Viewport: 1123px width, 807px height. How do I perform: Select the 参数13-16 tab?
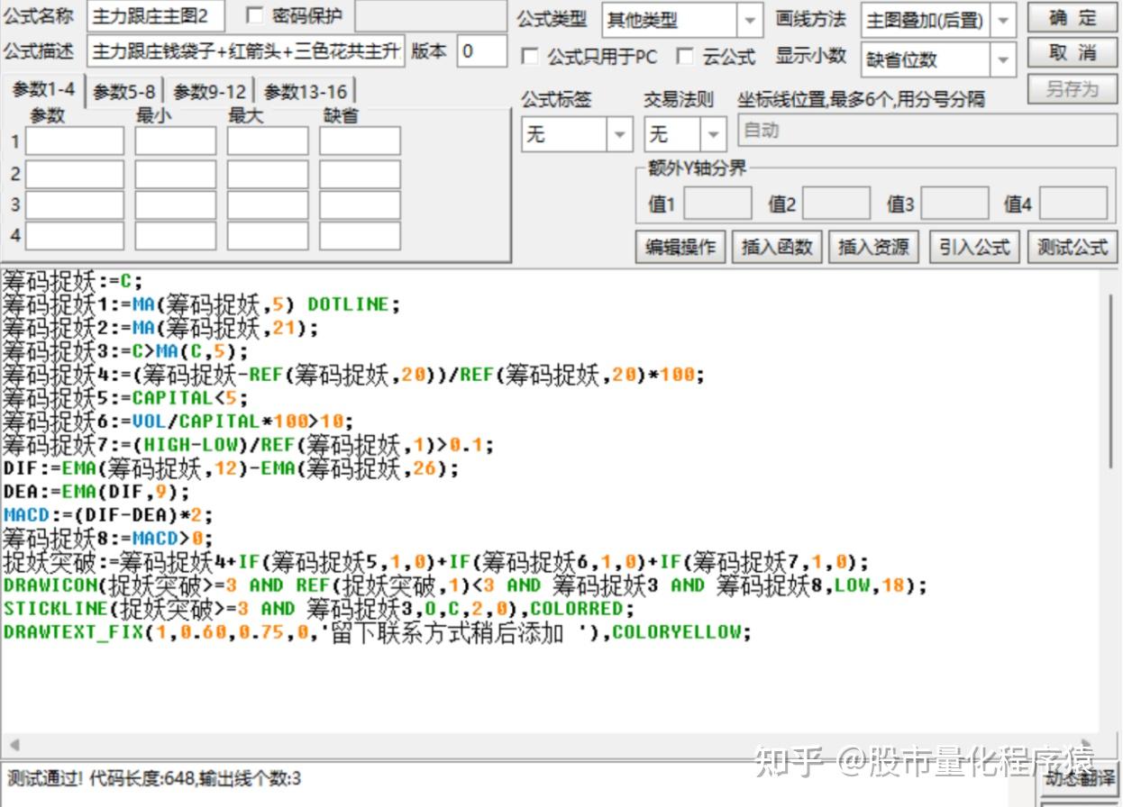point(305,91)
